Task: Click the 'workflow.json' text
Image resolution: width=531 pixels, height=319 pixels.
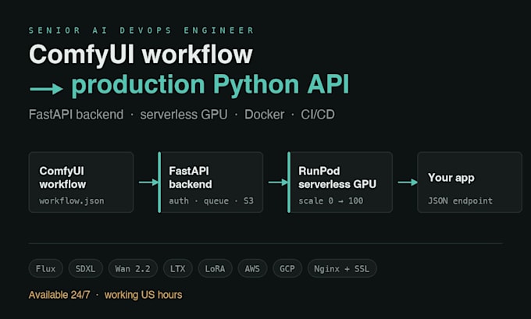Action: coord(72,201)
